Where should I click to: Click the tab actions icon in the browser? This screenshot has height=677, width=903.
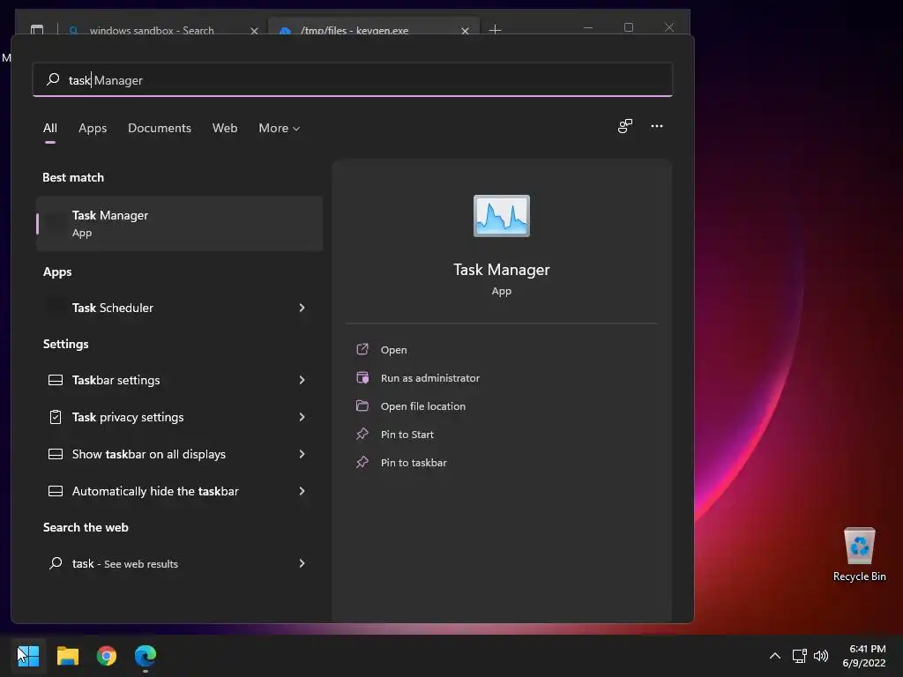[37, 29]
